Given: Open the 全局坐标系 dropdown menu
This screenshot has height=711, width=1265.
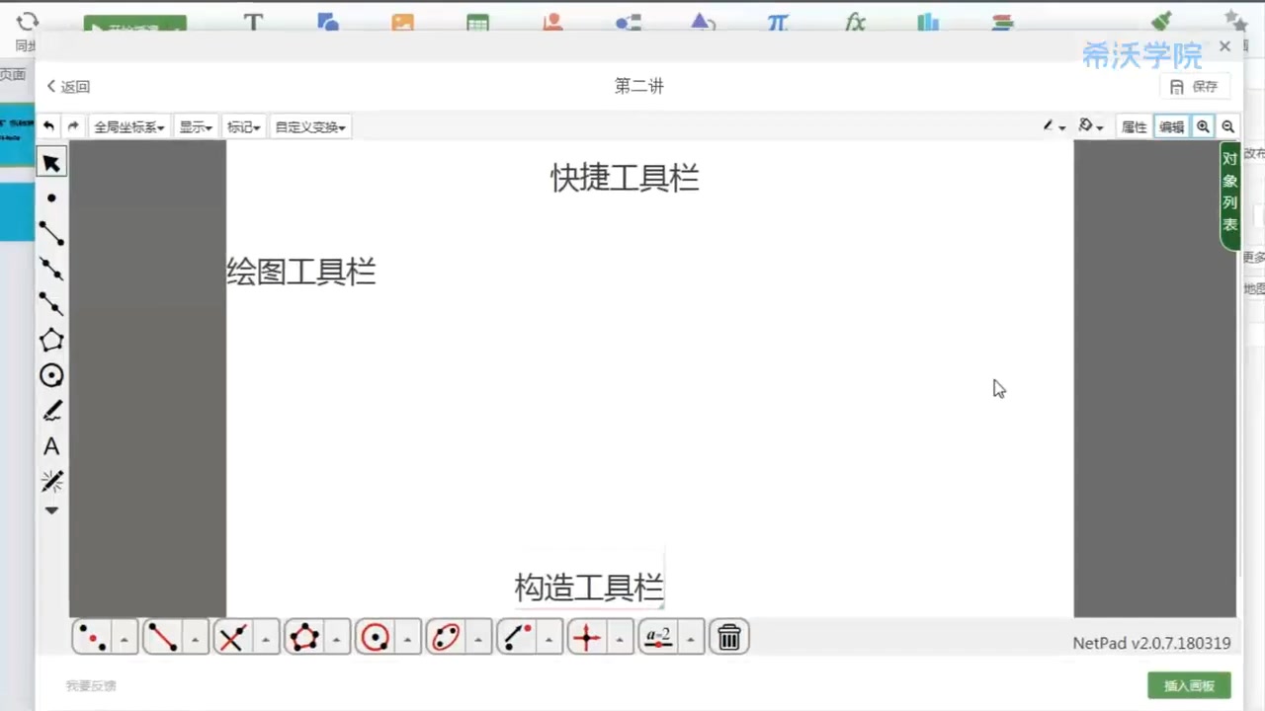Looking at the screenshot, I should point(128,126).
